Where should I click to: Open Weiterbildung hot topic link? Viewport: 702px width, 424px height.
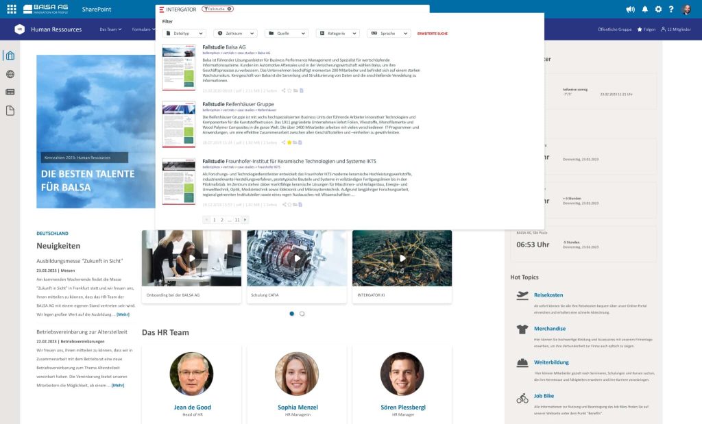point(551,362)
